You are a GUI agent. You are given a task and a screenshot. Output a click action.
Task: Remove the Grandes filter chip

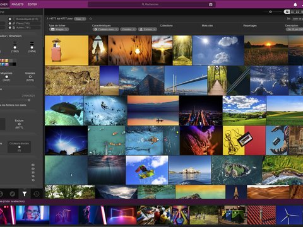coord(134,30)
